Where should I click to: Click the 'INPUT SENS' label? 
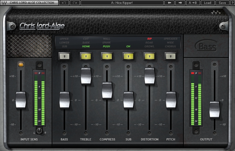[x=29, y=139]
